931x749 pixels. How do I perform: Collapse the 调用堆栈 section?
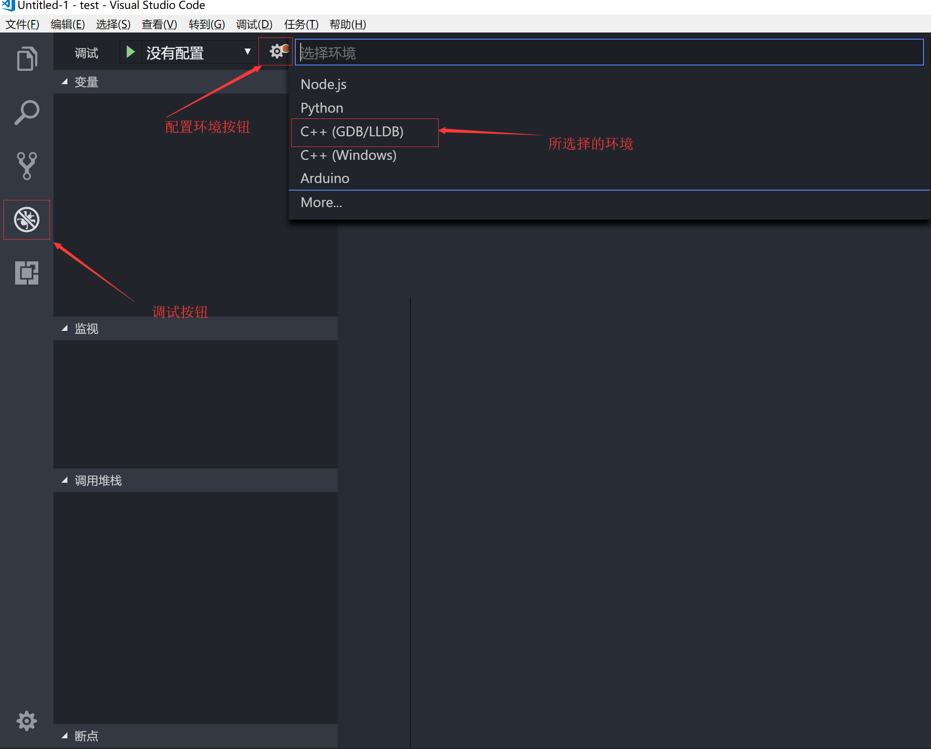point(196,480)
